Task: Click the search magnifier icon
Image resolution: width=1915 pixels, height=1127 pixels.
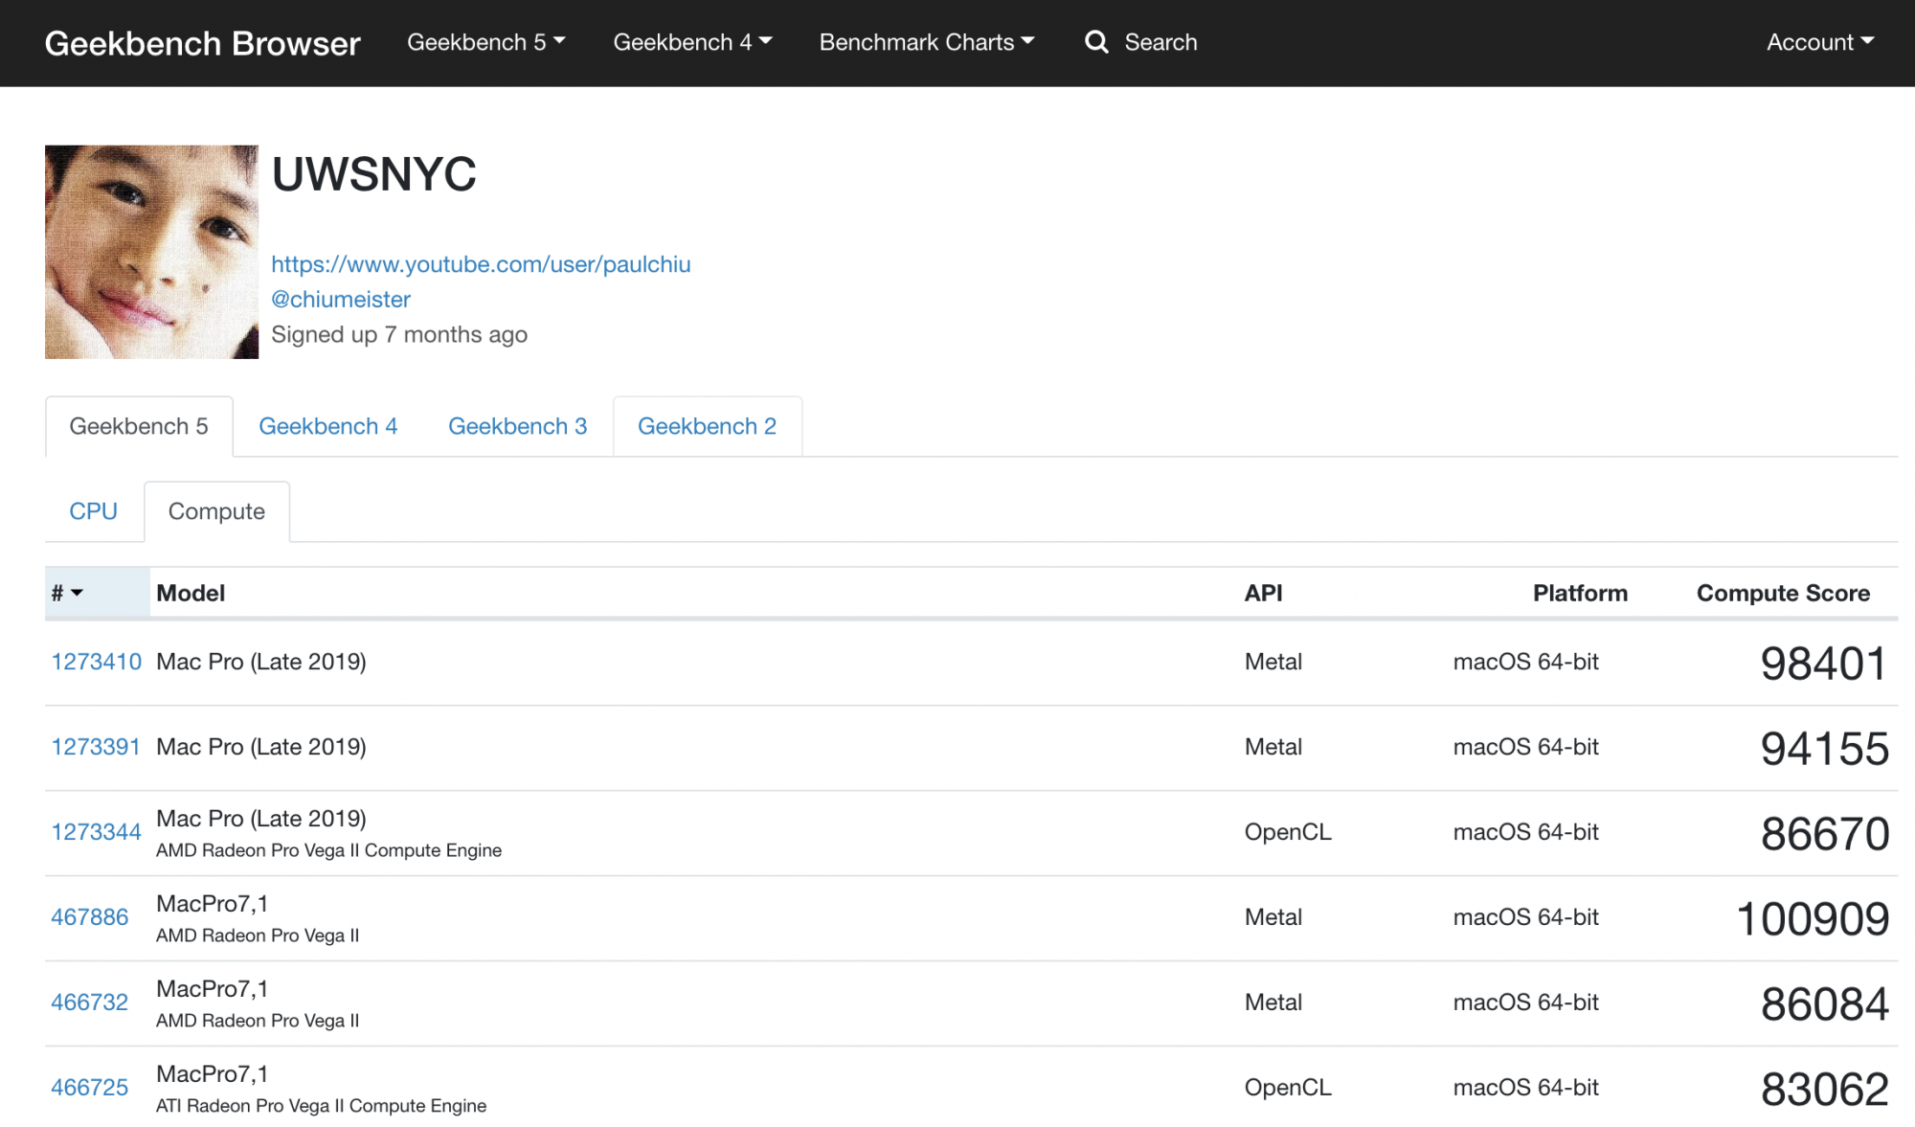Action: click(1096, 42)
